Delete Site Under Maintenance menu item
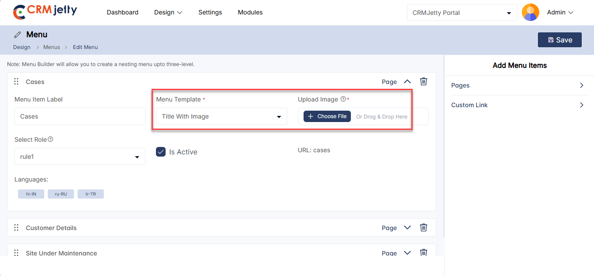594x276 pixels. pos(424,252)
